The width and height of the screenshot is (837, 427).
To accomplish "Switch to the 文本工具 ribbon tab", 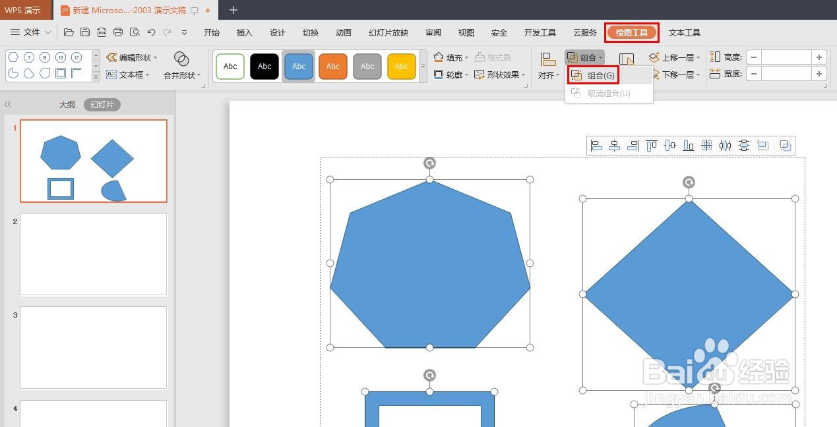I will click(x=684, y=32).
